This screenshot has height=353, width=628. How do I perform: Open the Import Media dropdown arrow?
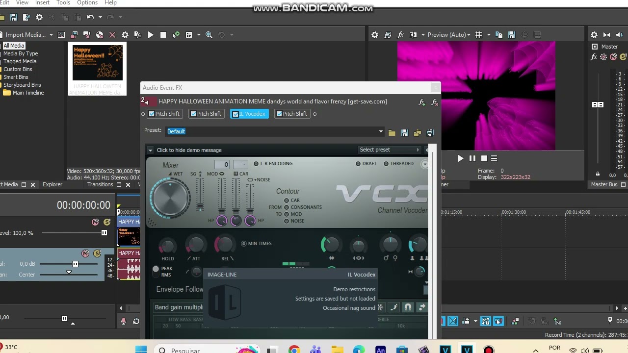tap(51, 35)
